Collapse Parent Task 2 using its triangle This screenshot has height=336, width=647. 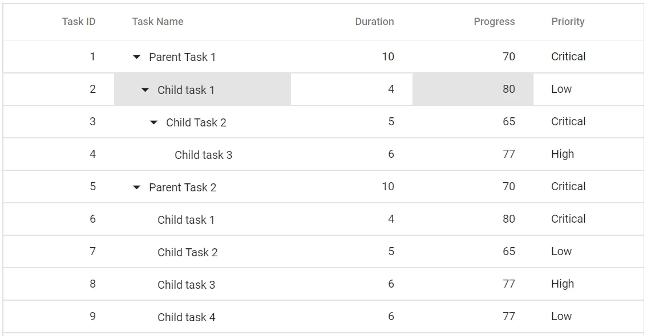(x=136, y=187)
